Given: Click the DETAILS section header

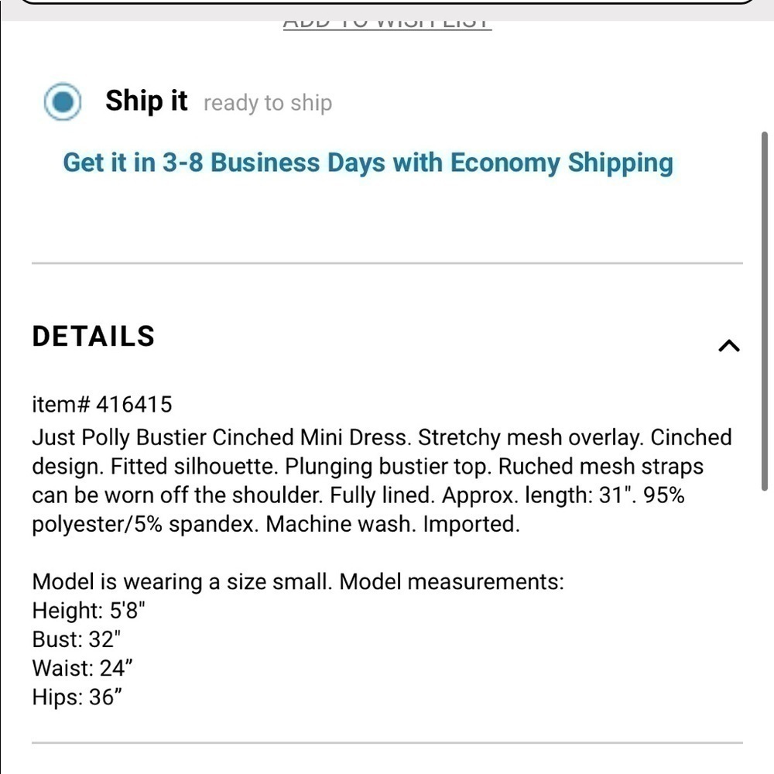Looking at the screenshot, I should tap(93, 336).
